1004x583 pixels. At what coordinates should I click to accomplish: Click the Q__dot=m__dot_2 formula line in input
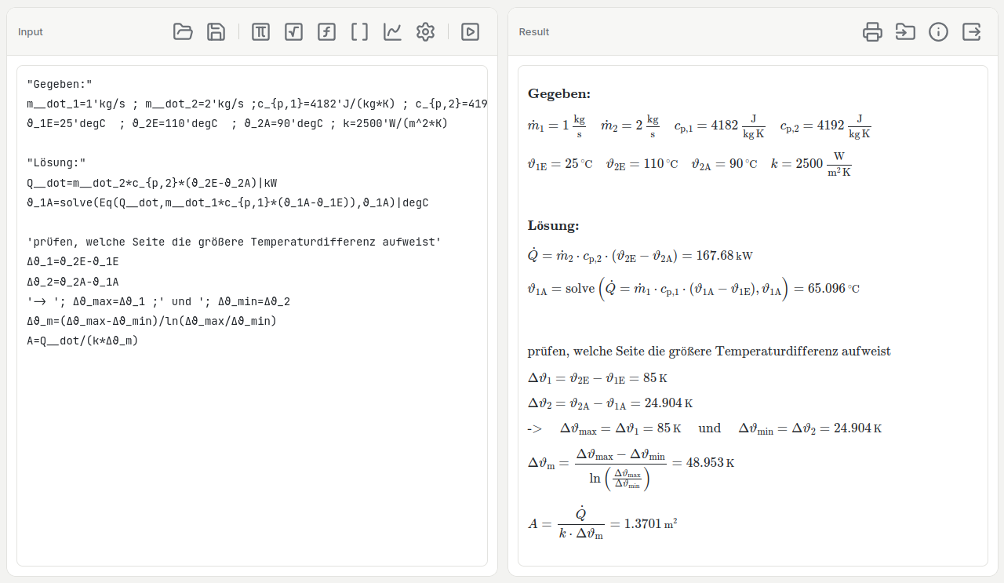pos(152,183)
